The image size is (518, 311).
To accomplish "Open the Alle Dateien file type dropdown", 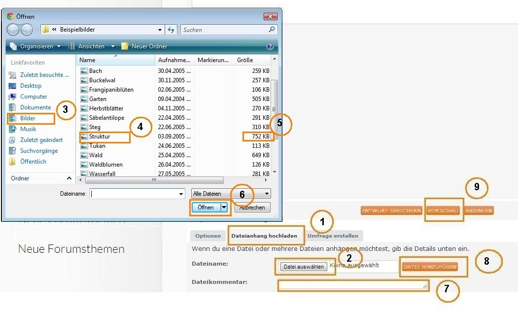I will tap(231, 194).
